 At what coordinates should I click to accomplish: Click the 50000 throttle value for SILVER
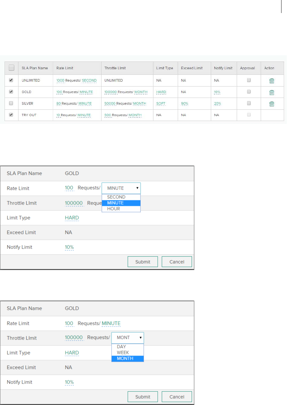(x=110, y=104)
